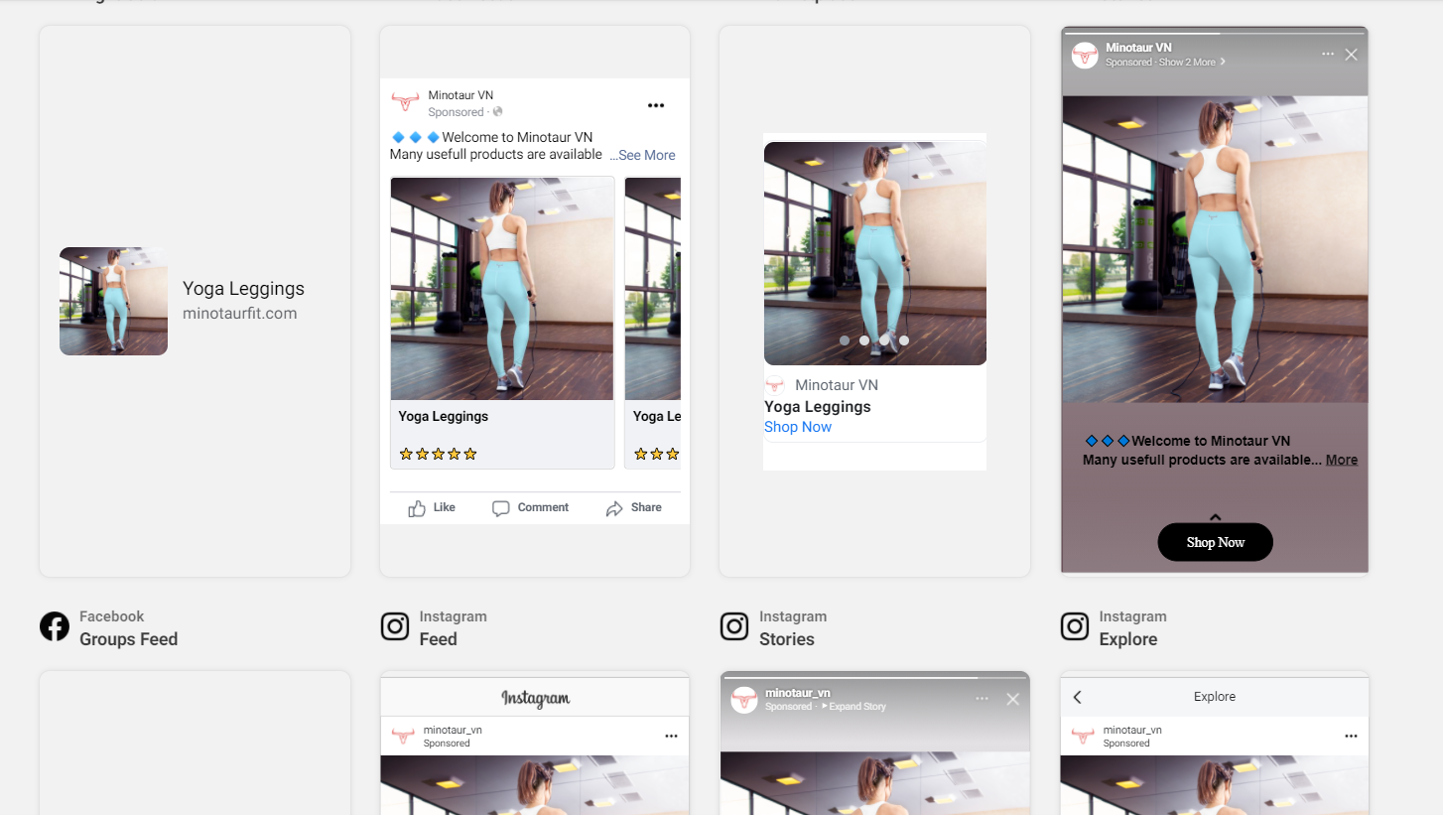Viewport: 1443px width, 815px height.
Task: Go back with the Explore back arrow
Action: coord(1078,697)
